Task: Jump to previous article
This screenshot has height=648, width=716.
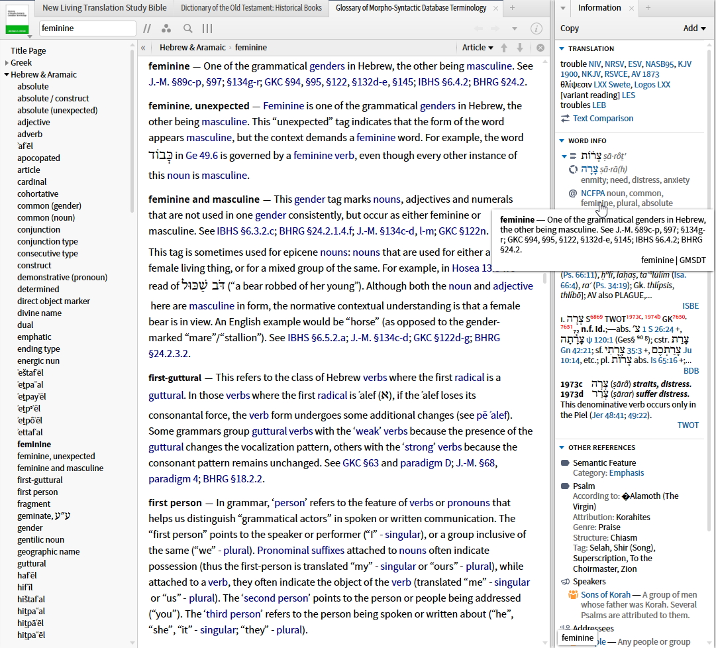Action: (504, 48)
